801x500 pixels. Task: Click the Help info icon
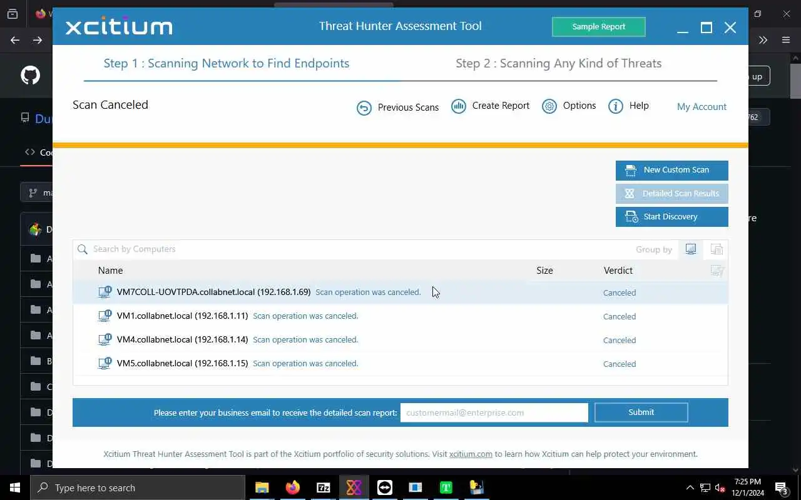(x=616, y=106)
